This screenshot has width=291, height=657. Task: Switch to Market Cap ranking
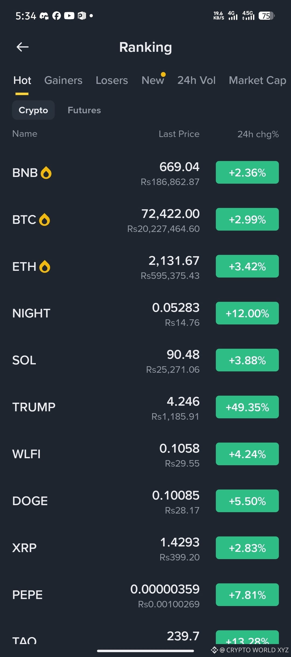(x=257, y=80)
